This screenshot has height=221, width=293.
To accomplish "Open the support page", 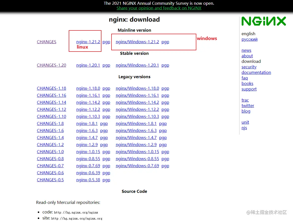I will 249,89.
